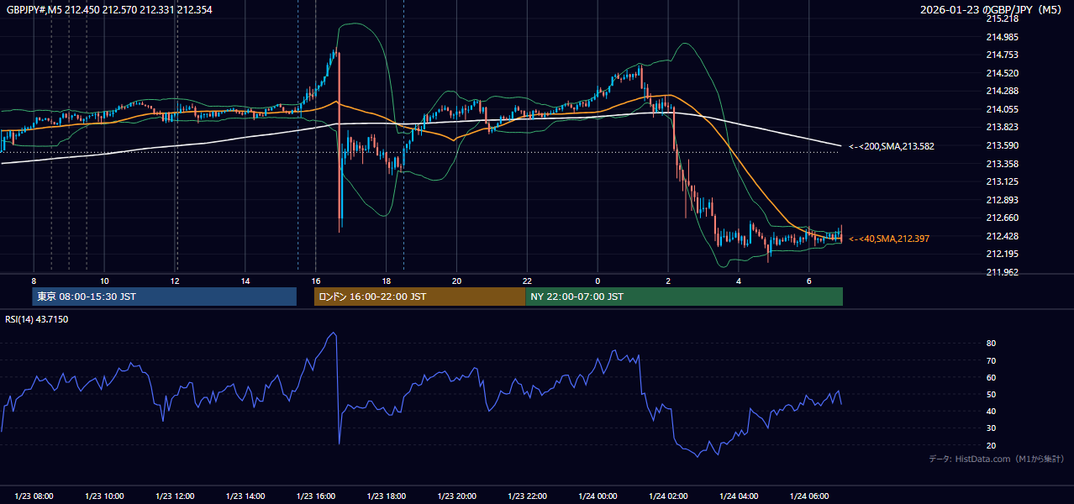This screenshot has height=504, width=1074.
Task: Click the 1/24 00:00 bottom time label
Action: pos(599,496)
